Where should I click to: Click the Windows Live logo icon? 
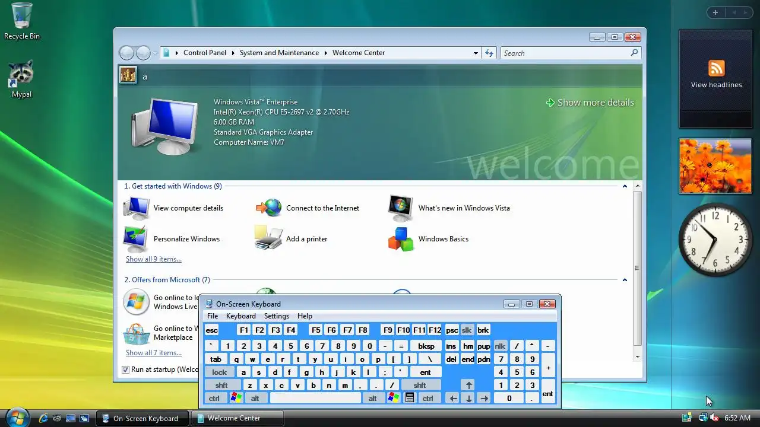(136, 302)
